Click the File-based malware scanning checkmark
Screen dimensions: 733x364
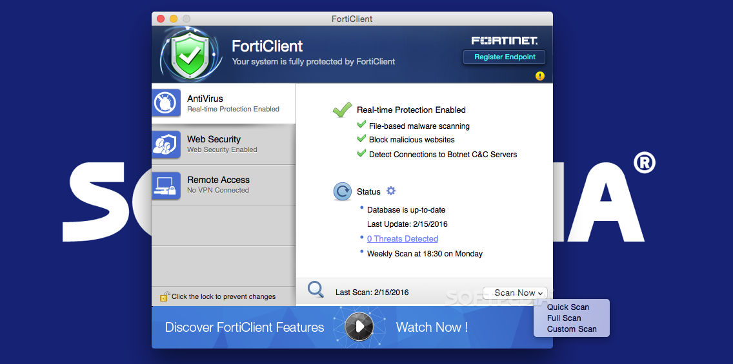361,124
